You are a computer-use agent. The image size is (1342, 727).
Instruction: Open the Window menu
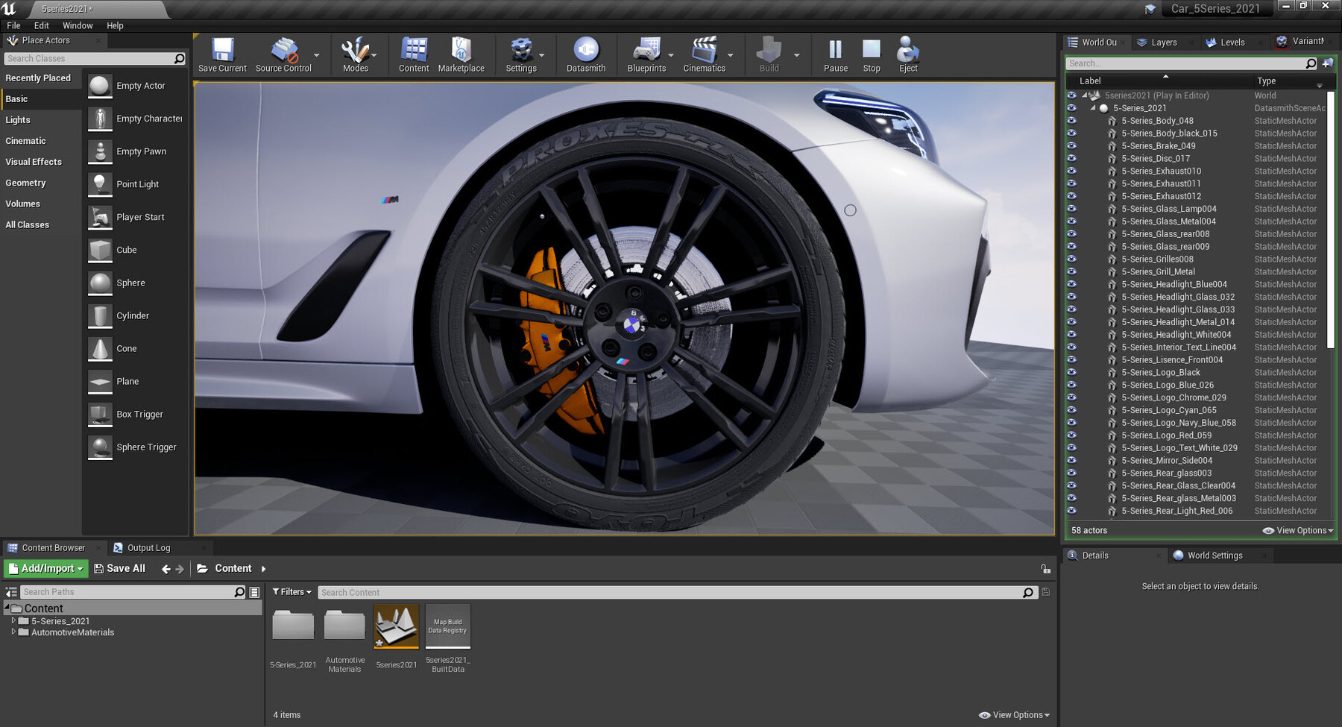click(78, 25)
